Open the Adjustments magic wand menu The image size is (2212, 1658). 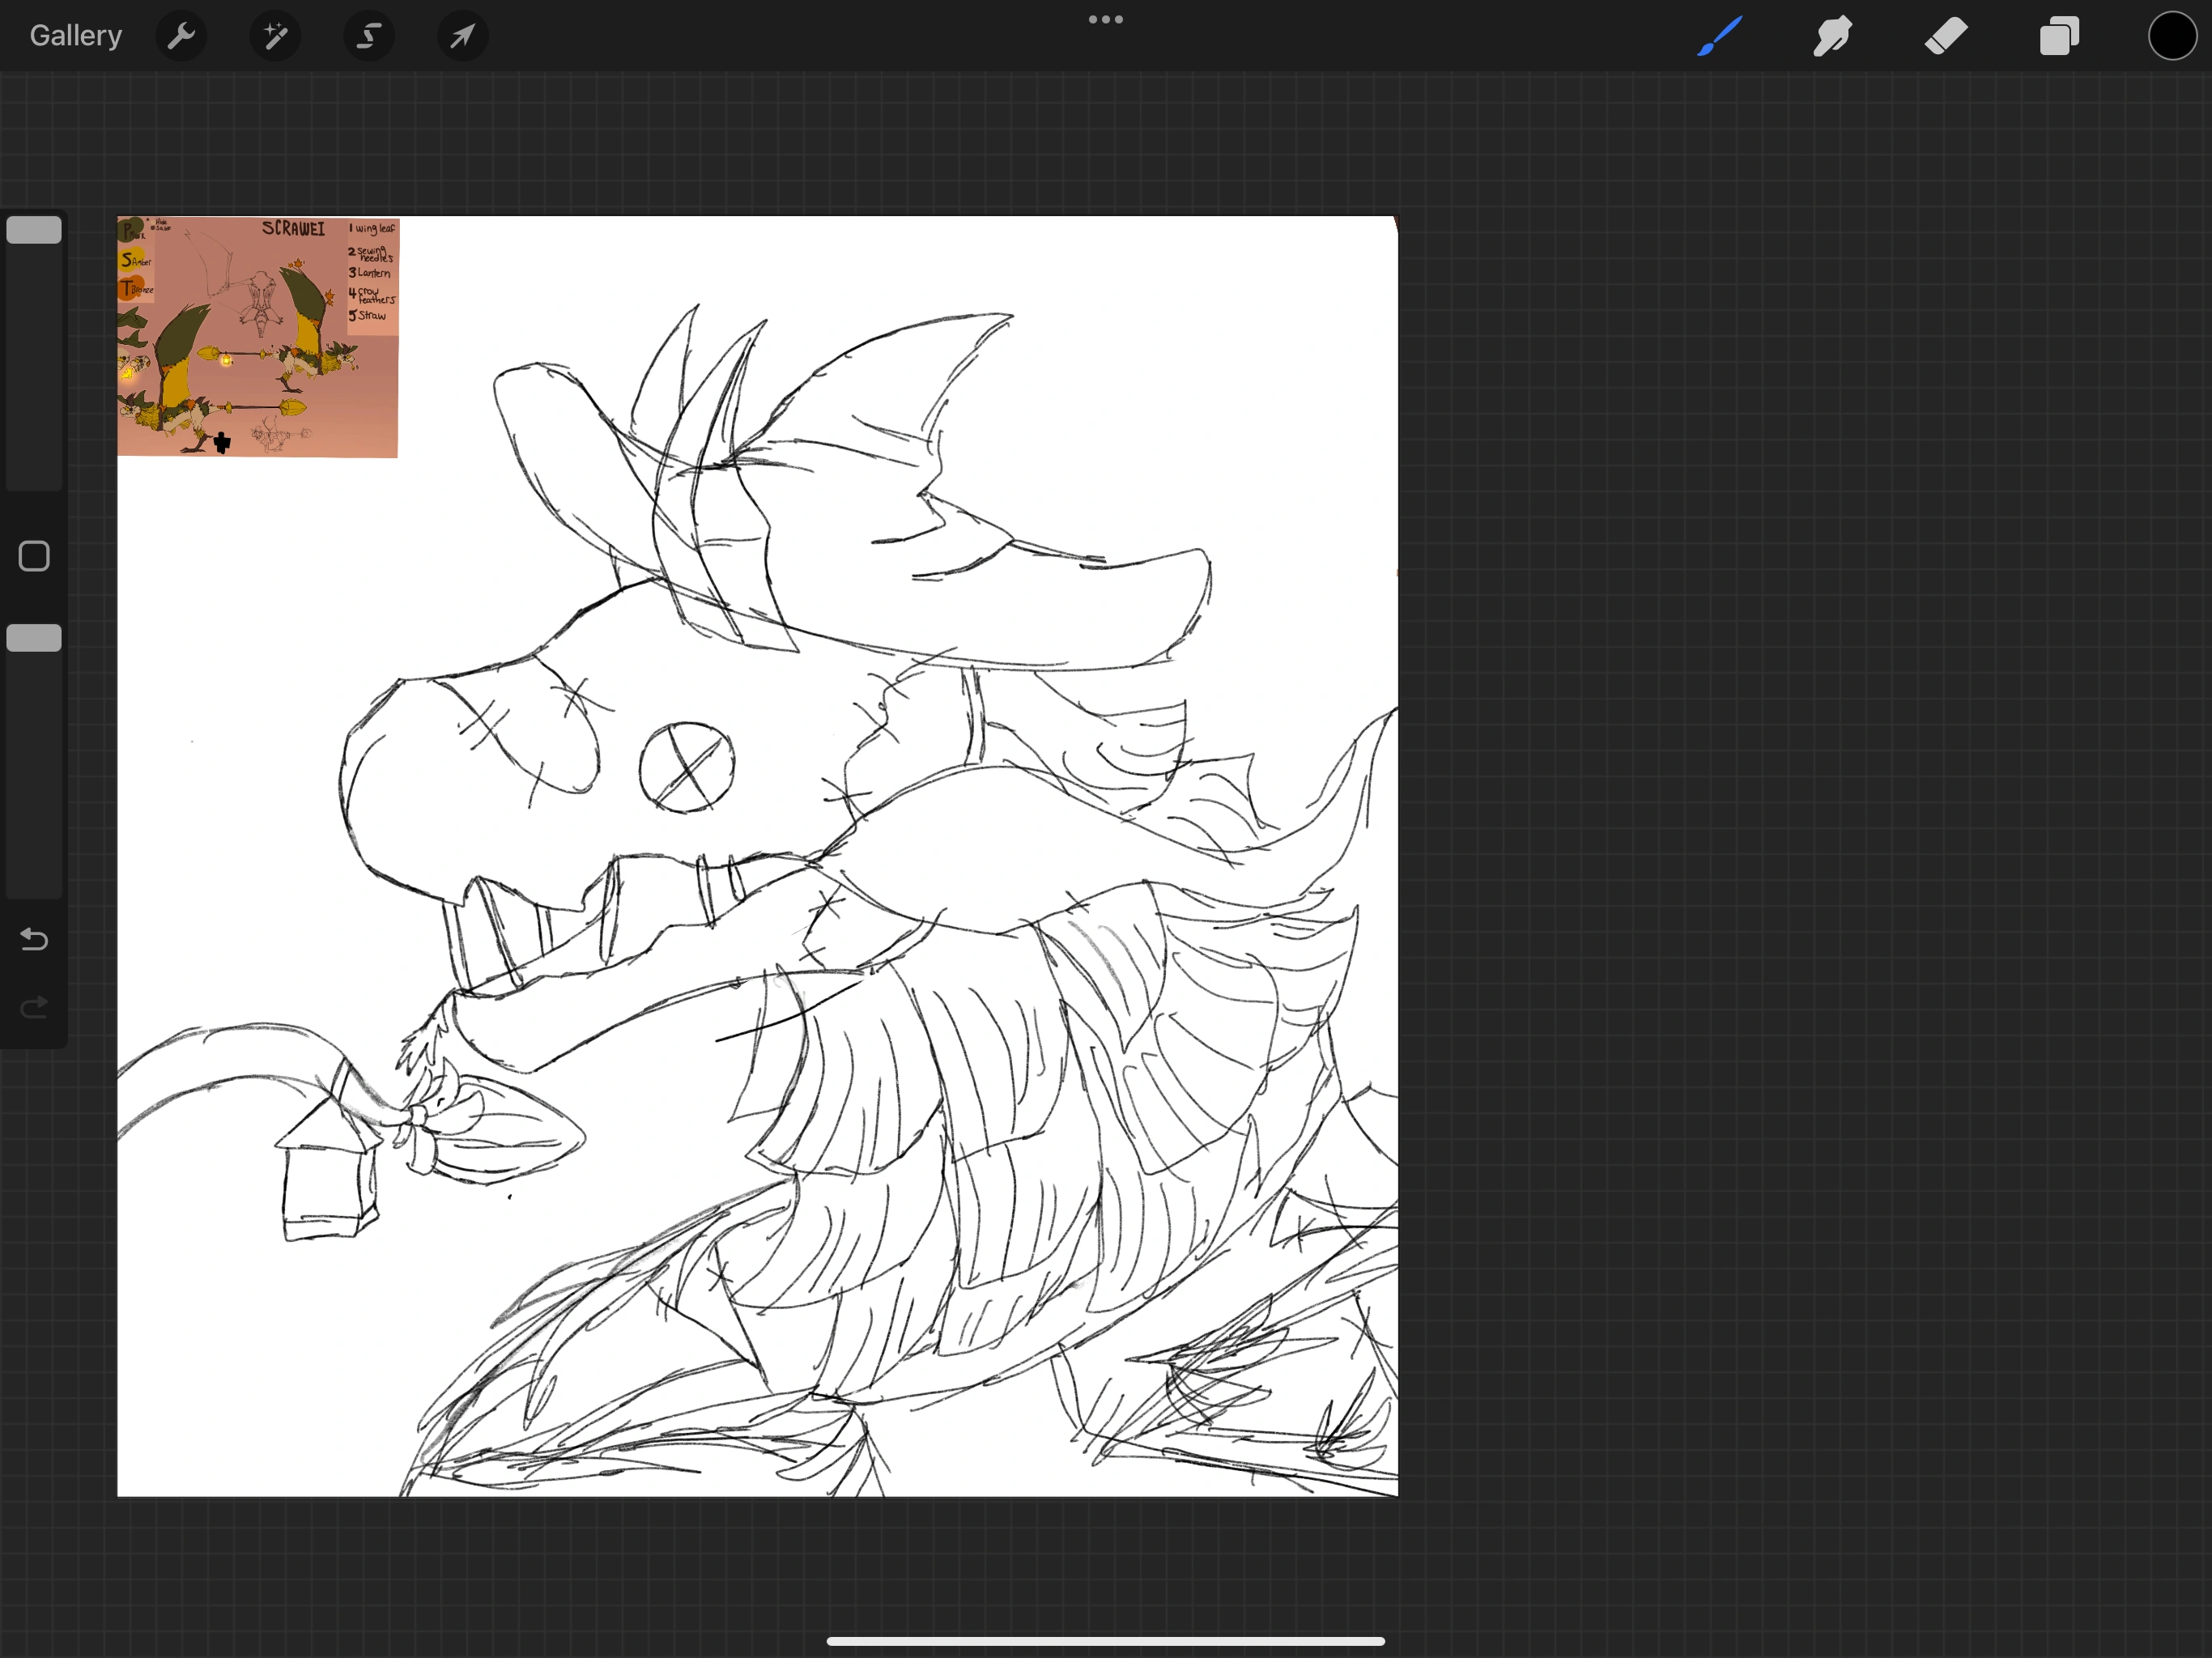coord(275,36)
